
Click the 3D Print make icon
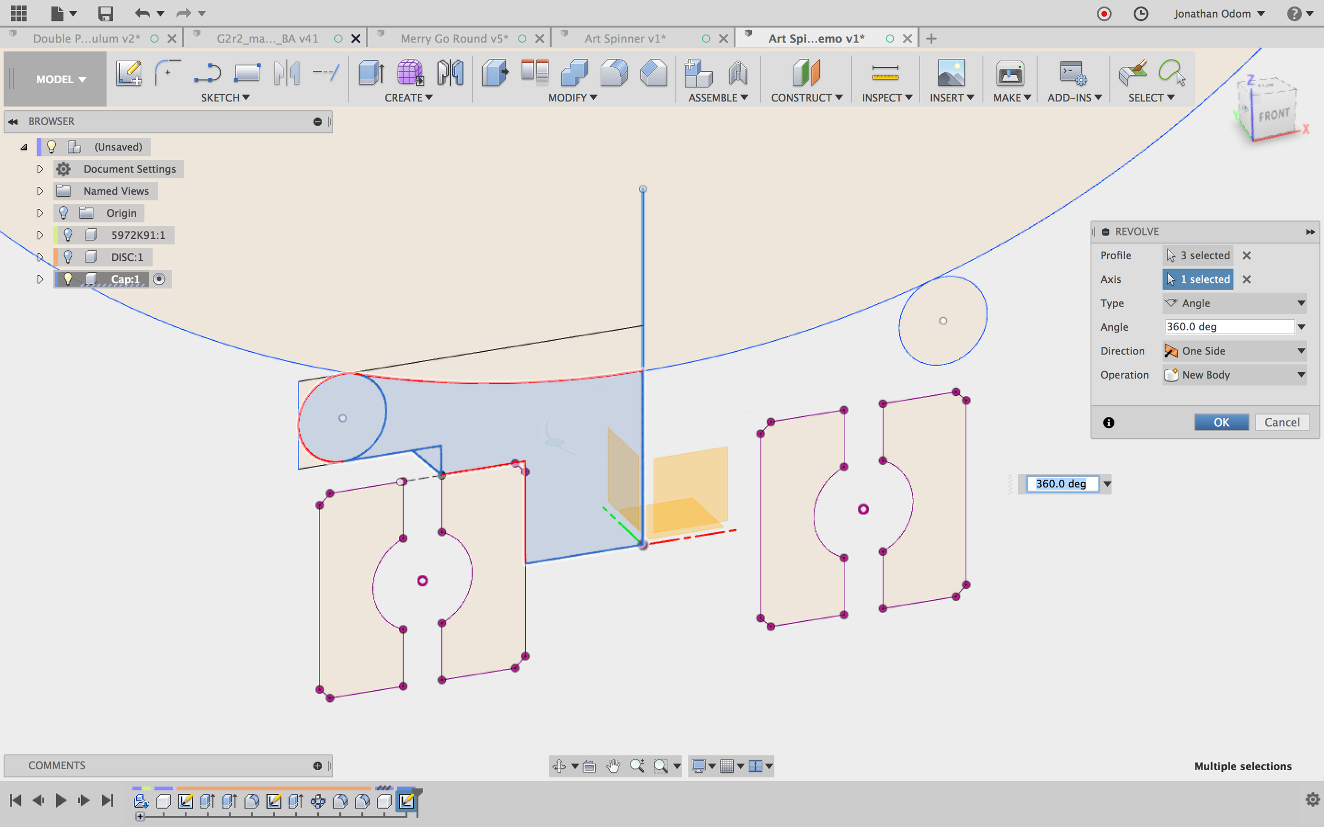point(1010,73)
